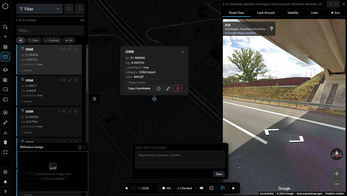Switch to the Street View tab
This screenshot has width=347, height=196.
pos(236,13)
